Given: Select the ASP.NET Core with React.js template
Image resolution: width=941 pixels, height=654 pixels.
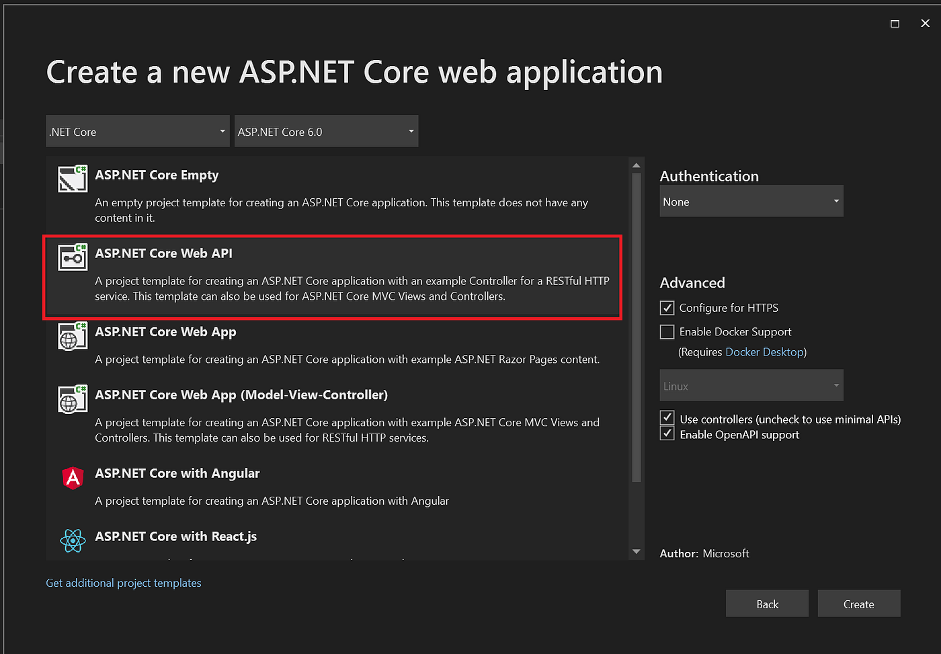Looking at the screenshot, I should [336, 542].
